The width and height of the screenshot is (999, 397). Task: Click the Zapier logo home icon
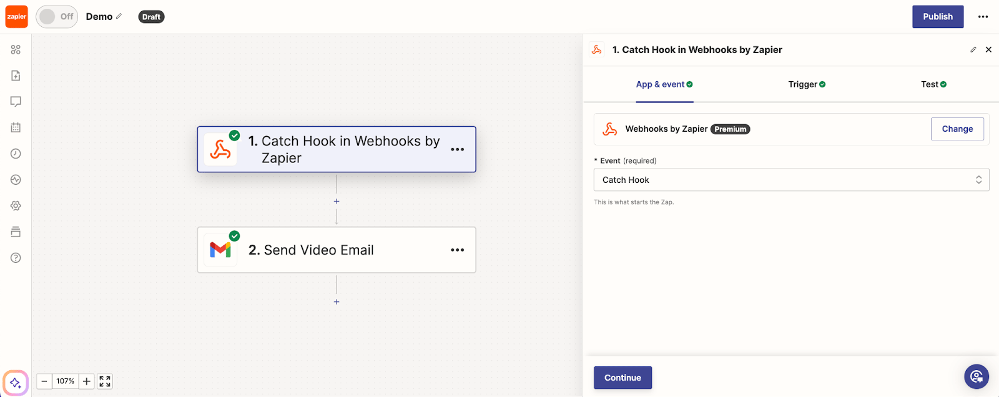coord(17,17)
